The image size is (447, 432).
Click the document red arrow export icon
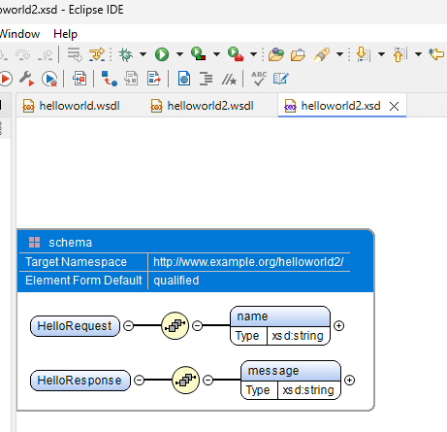(x=153, y=79)
